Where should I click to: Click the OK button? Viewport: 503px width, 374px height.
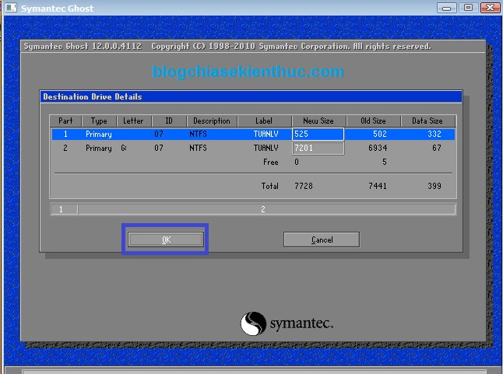(x=166, y=239)
